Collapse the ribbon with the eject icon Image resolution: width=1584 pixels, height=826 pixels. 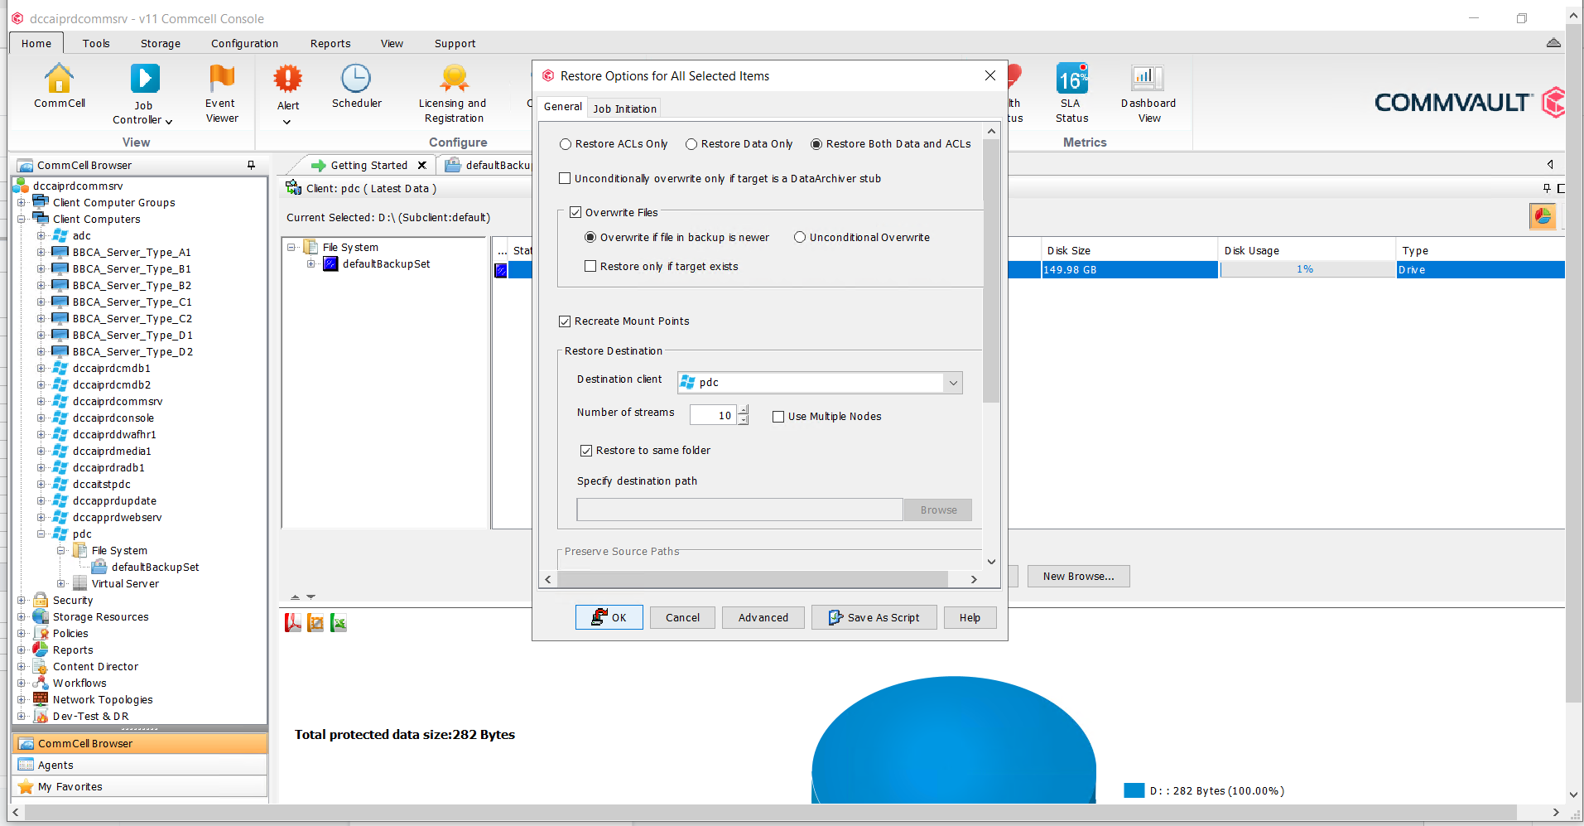coord(1553,42)
